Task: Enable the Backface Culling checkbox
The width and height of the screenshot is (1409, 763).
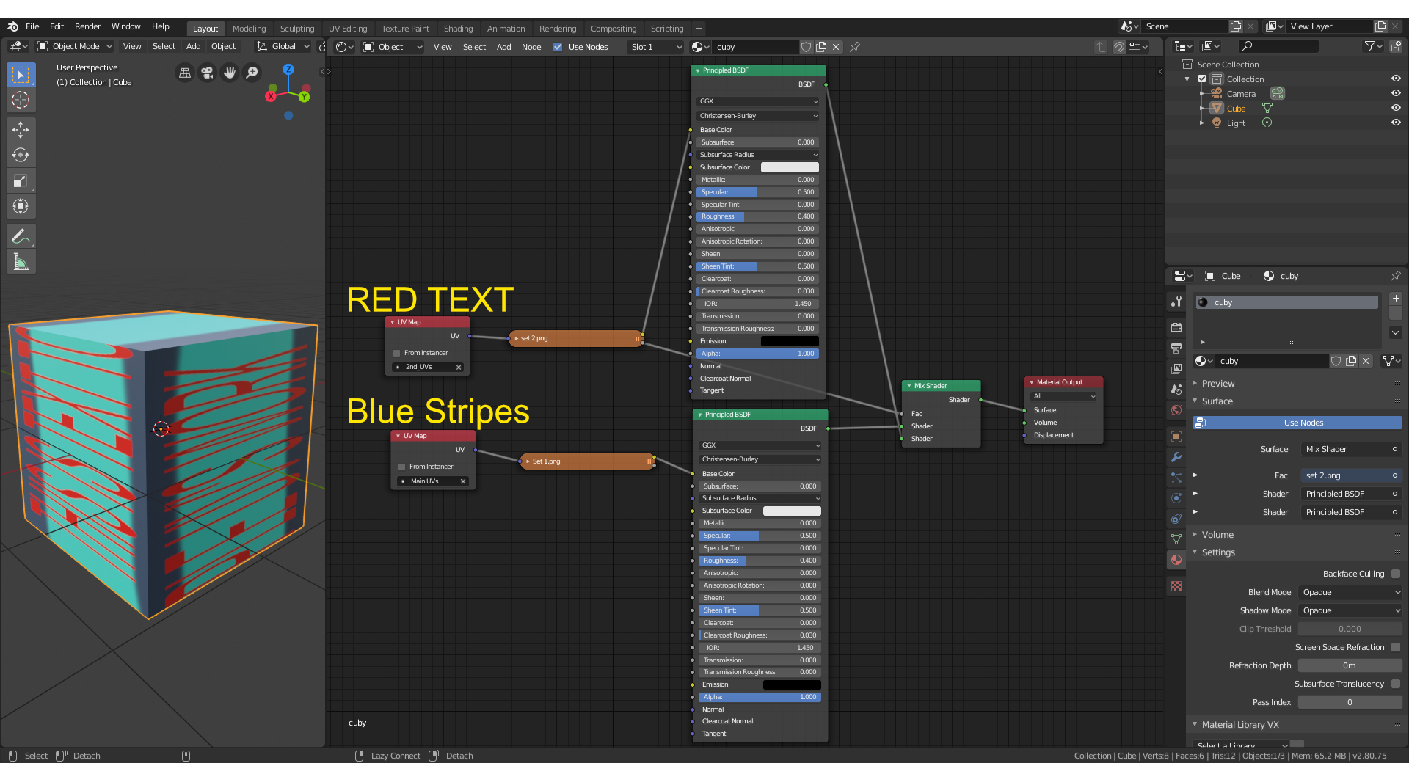Action: [1396, 574]
